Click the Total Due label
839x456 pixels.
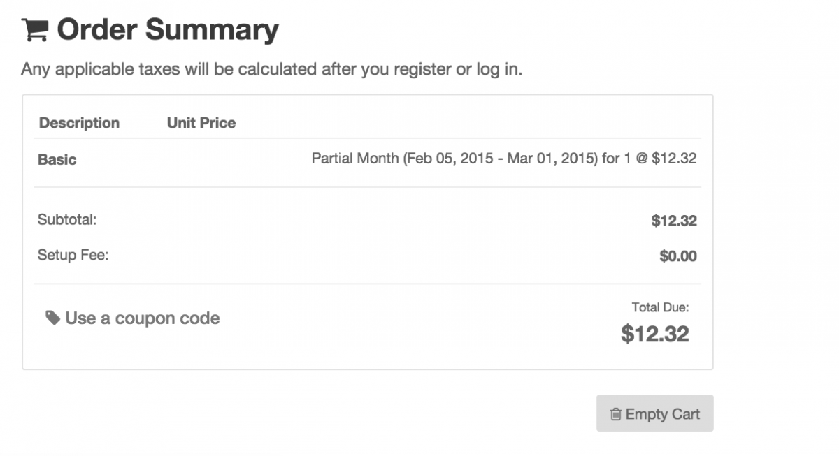661,307
